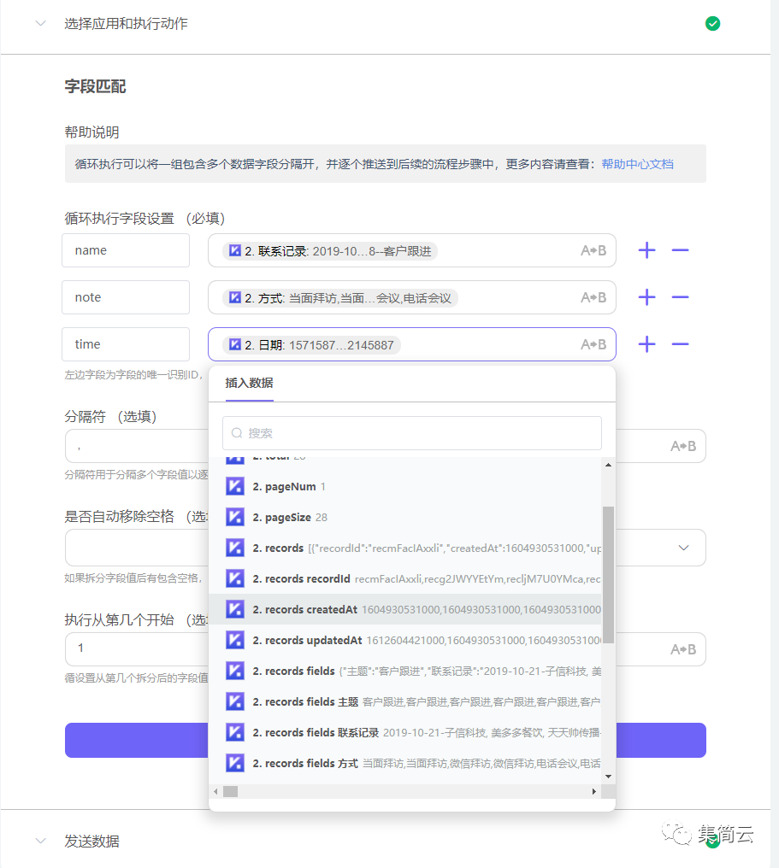This screenshot has width=779, height=868.
Task: Collapse the 选择应用和执行动作 section
Action: pos(40,23)
